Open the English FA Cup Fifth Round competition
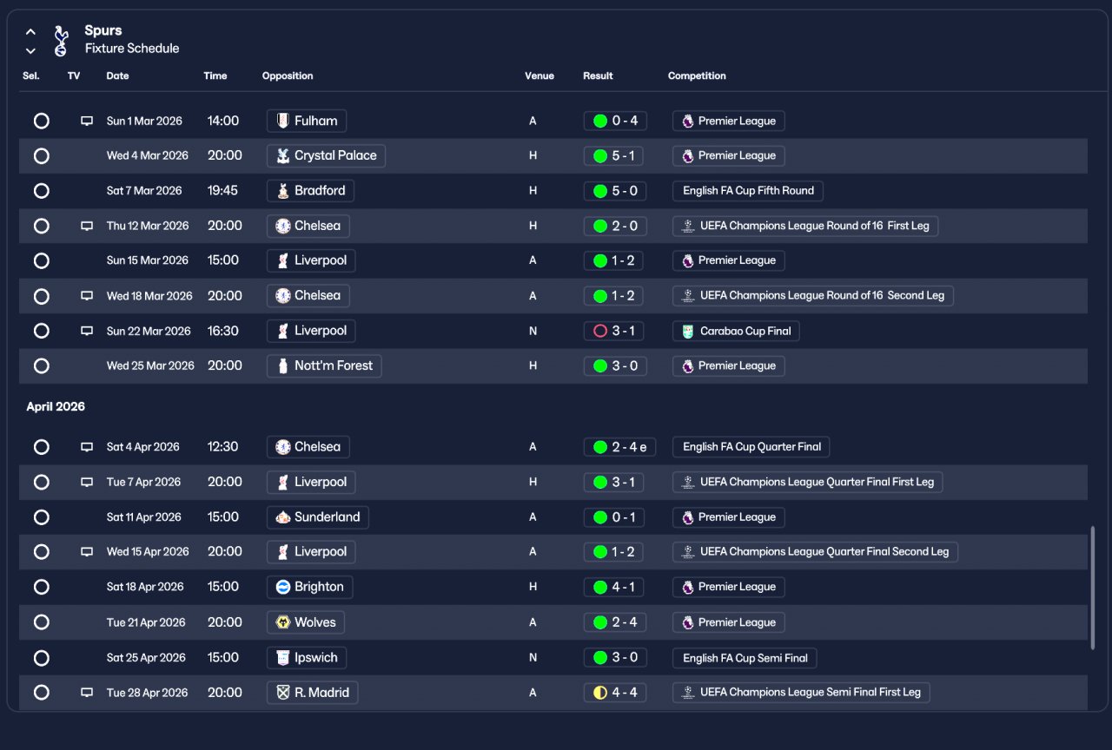Viewport: 1112px width, 750px height. pos(748,191)
